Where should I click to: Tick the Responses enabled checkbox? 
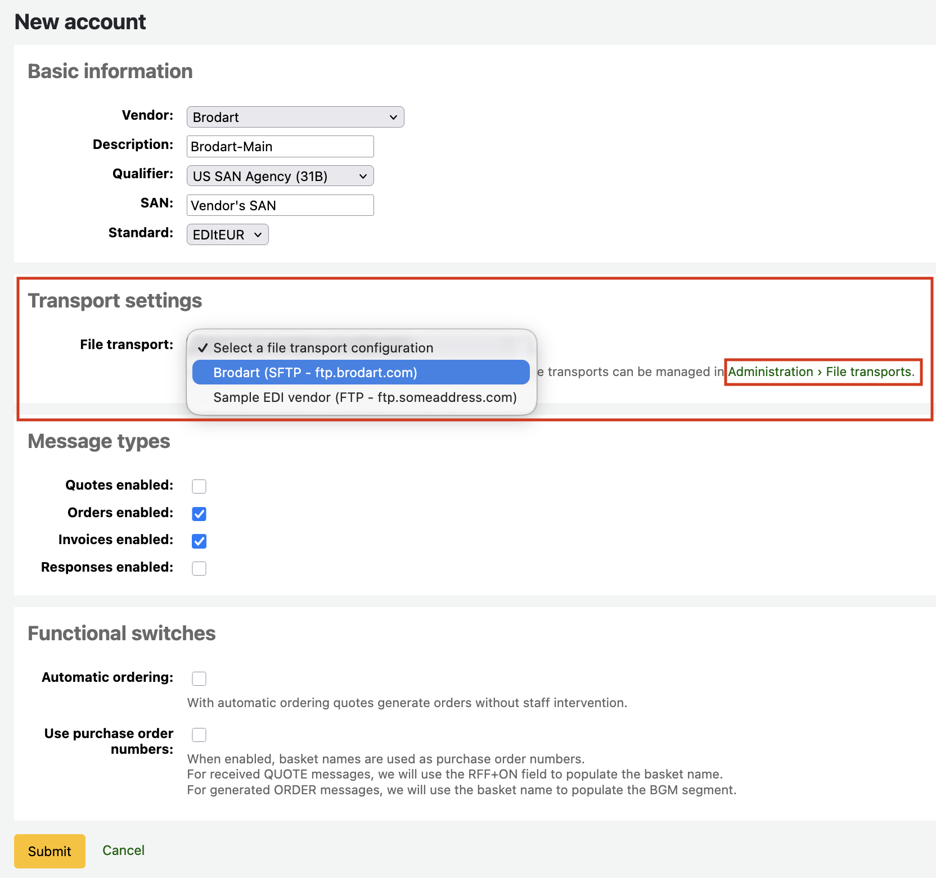(199, 568)
